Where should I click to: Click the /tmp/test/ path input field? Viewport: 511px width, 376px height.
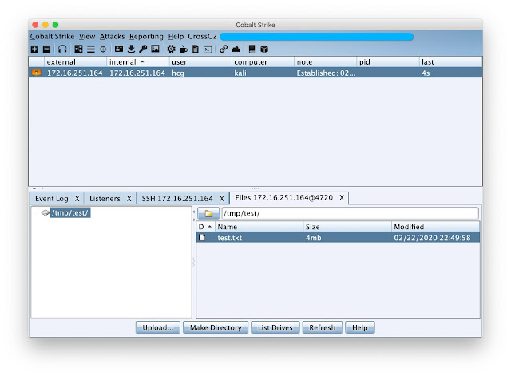tap(350, 213)
